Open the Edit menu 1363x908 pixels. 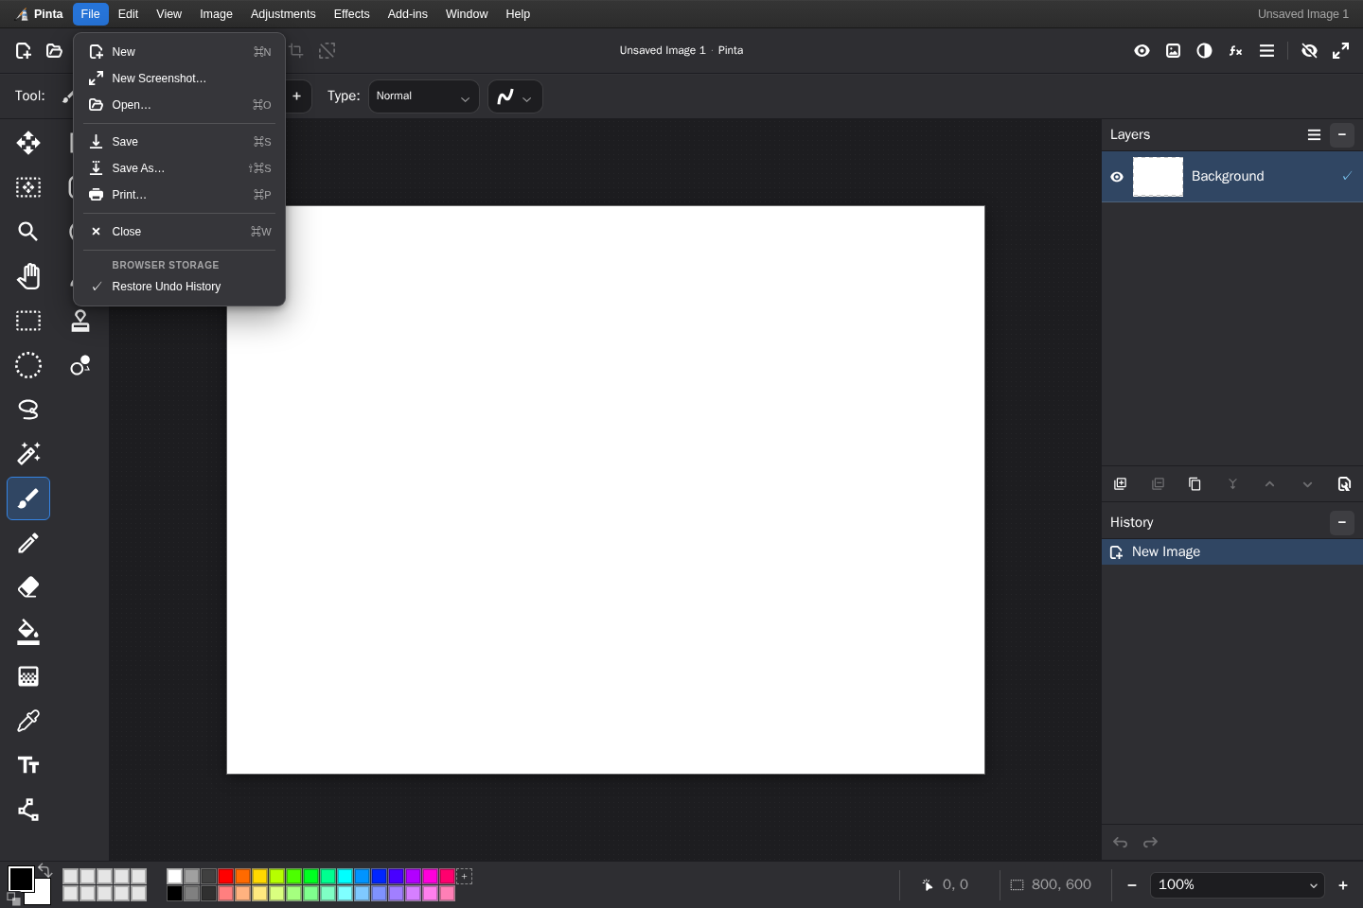point(129,14)
